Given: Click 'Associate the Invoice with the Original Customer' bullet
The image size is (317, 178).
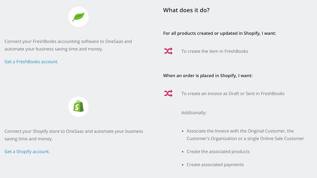Looking at the screenshot, I should coord(245,135).
